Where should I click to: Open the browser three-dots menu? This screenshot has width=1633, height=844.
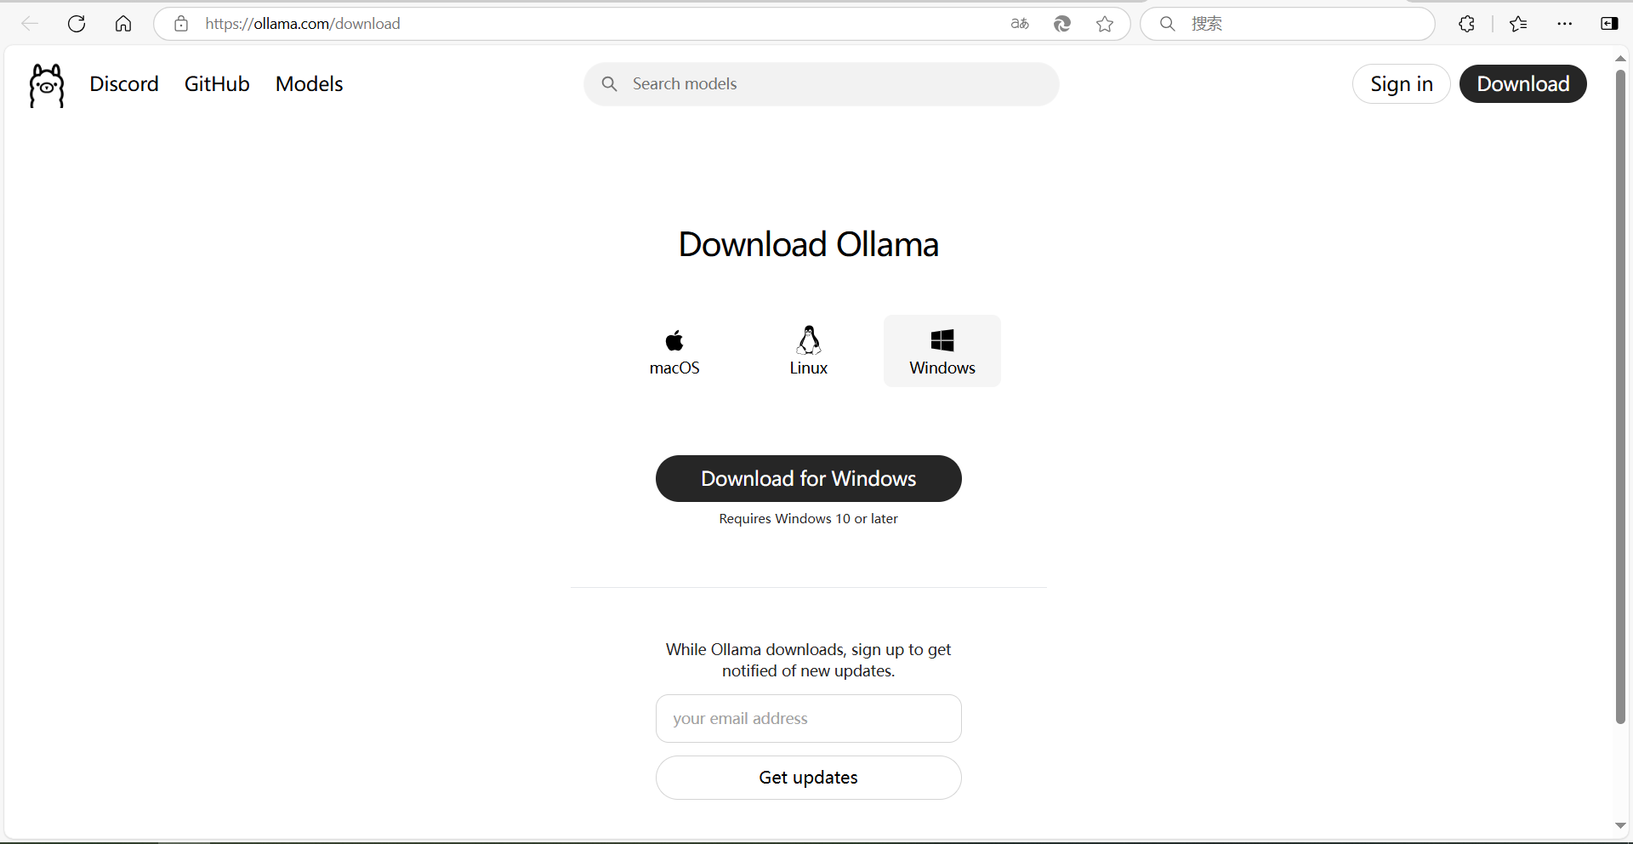pos(1565,24)
